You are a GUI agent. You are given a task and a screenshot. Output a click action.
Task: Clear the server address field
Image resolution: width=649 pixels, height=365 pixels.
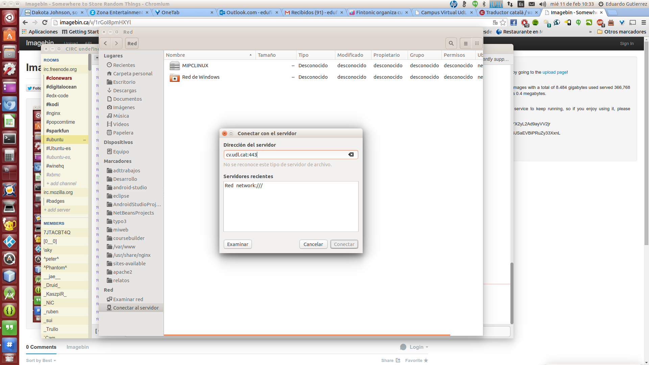click(351, 154)
